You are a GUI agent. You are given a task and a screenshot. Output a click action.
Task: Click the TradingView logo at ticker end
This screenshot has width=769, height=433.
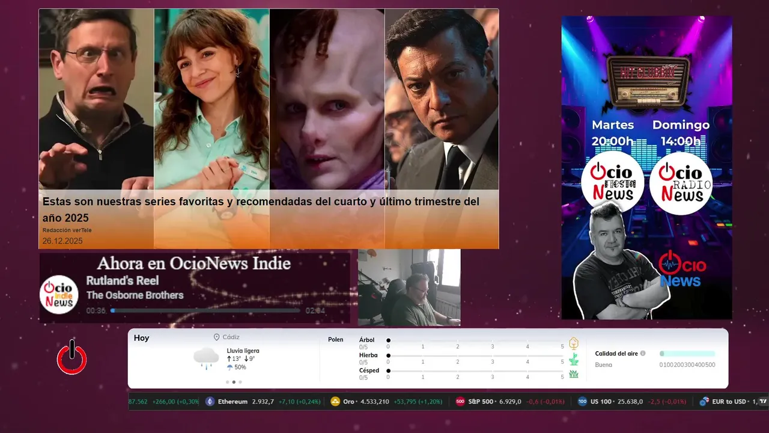764,401
